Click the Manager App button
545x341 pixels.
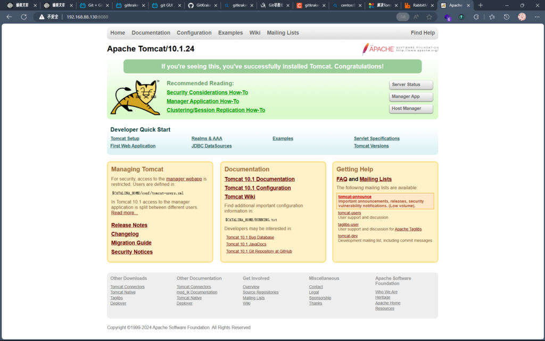tap(411, 96)
